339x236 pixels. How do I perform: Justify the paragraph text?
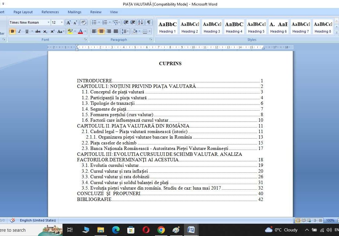click(x=116, y=31)
